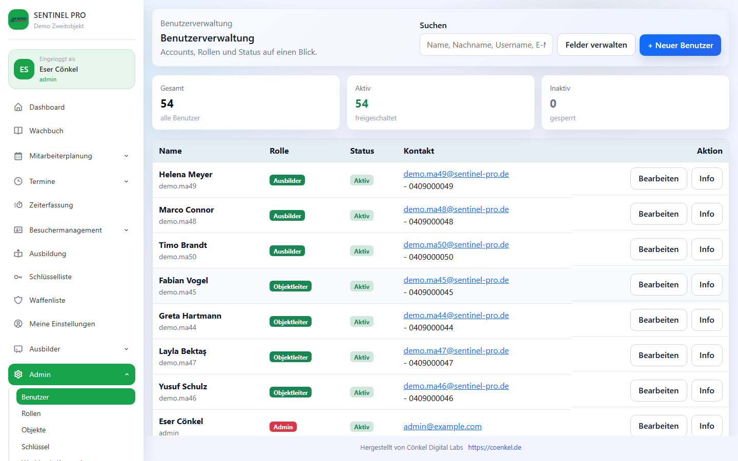Screen dimensions: 738x461
Task: Click the Sentinel Pro logo
Action: pos(18,19)
